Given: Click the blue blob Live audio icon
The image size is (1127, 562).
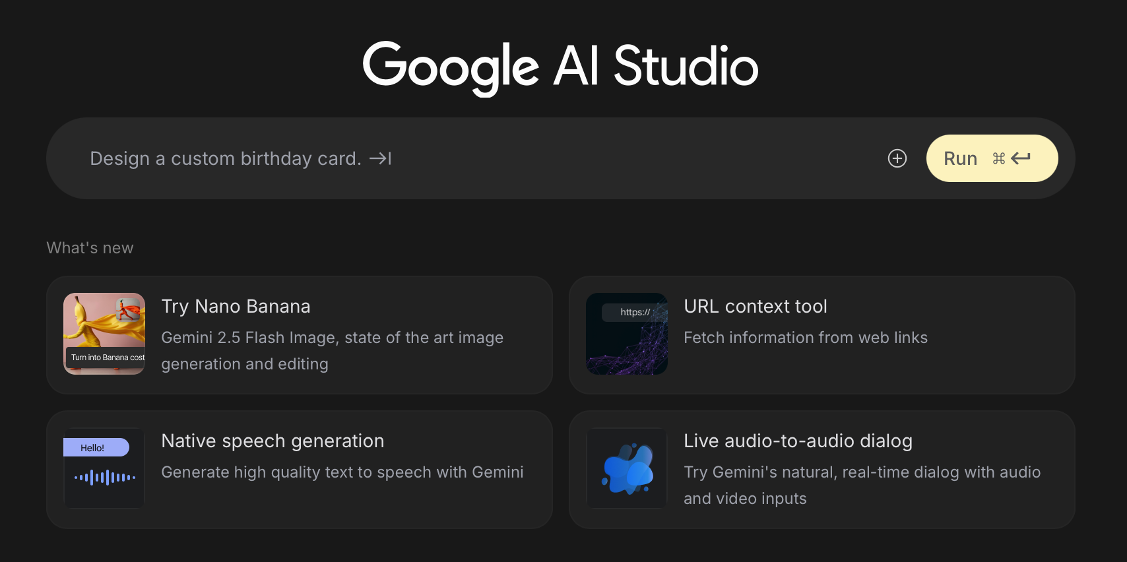Looking at the screenshot, I should coord(627,468).
